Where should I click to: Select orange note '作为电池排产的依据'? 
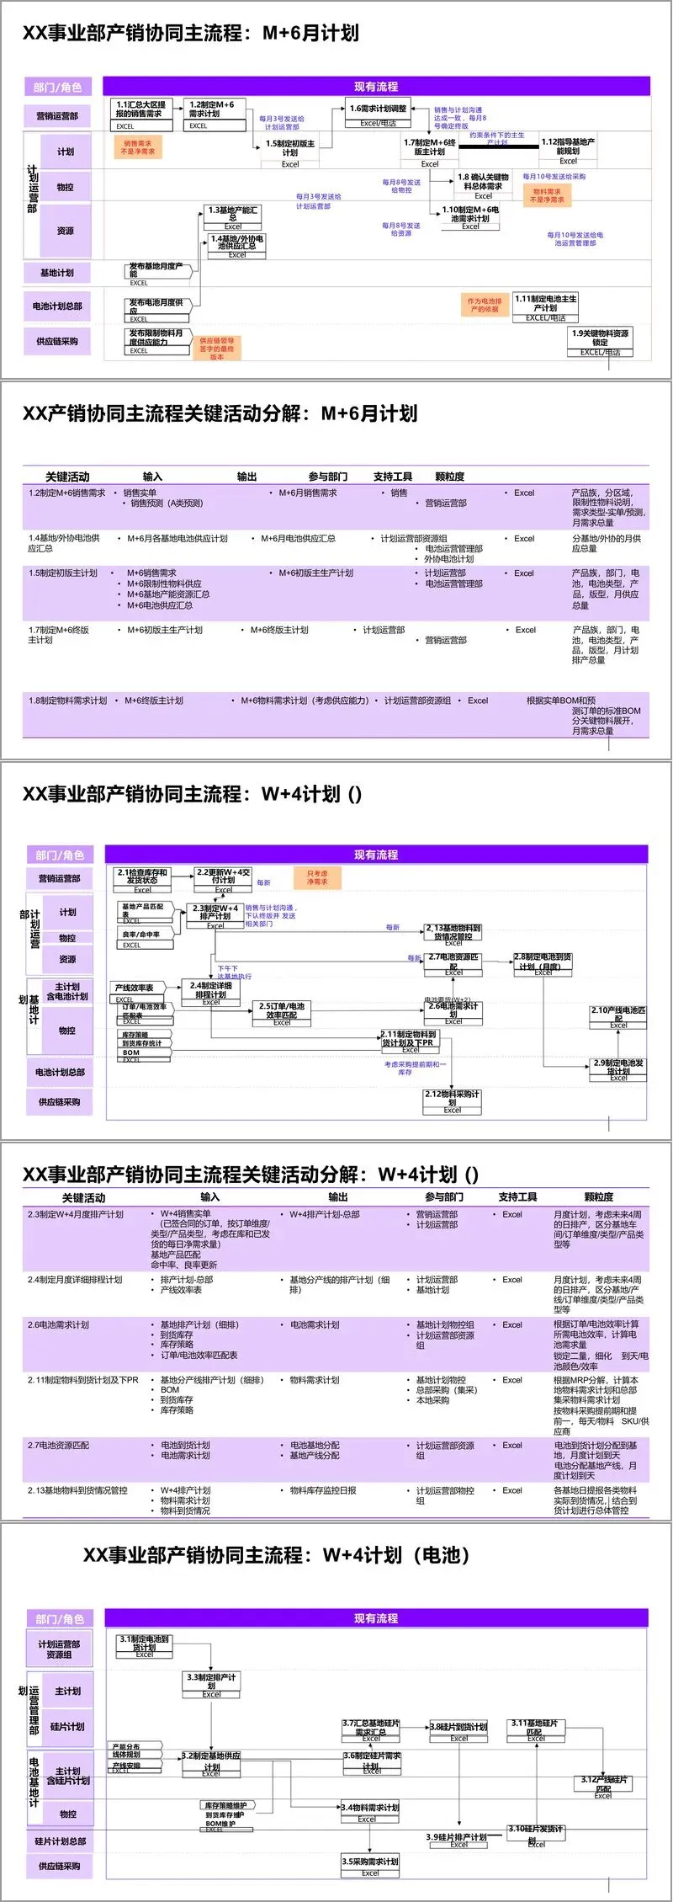tap(484, 305)
